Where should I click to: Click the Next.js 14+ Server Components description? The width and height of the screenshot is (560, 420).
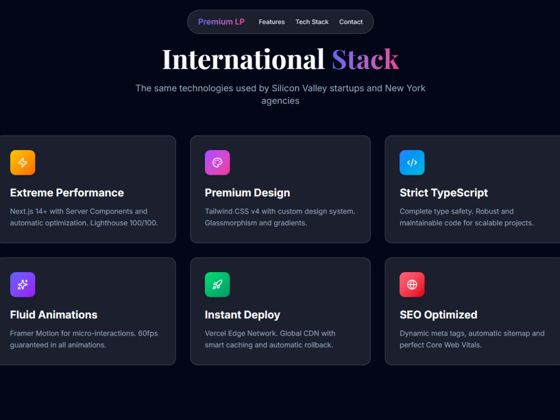84,217
